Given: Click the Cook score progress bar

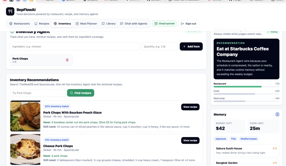Looking at the screenshot, I should [246, 94].
